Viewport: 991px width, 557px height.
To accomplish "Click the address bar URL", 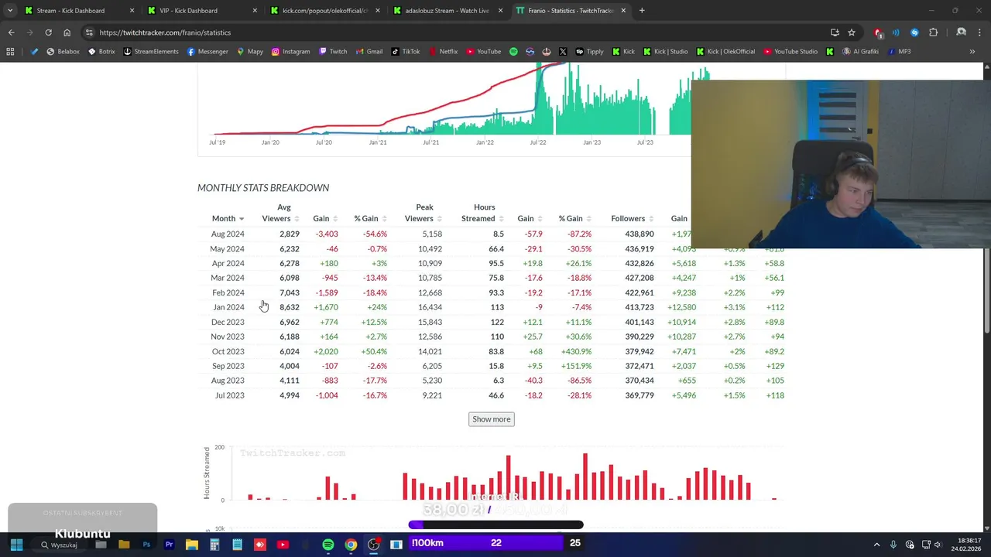I will (165, 32).
